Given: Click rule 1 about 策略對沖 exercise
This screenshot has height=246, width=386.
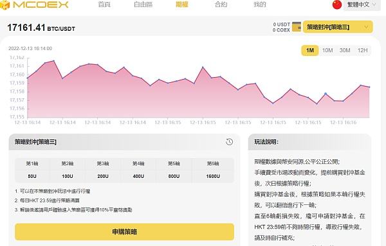Looking at the screenshot, I should pyautogui.click(x=53, y=191).
